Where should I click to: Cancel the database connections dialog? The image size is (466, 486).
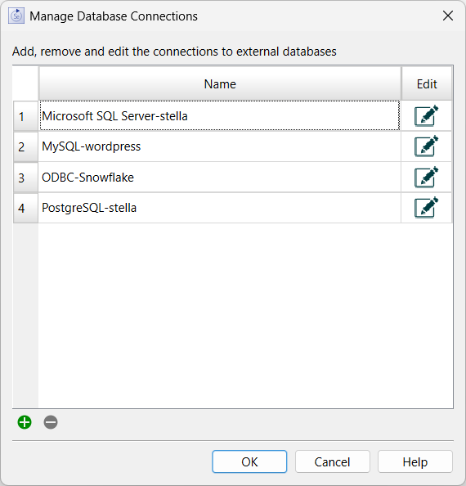click(332, 461)
